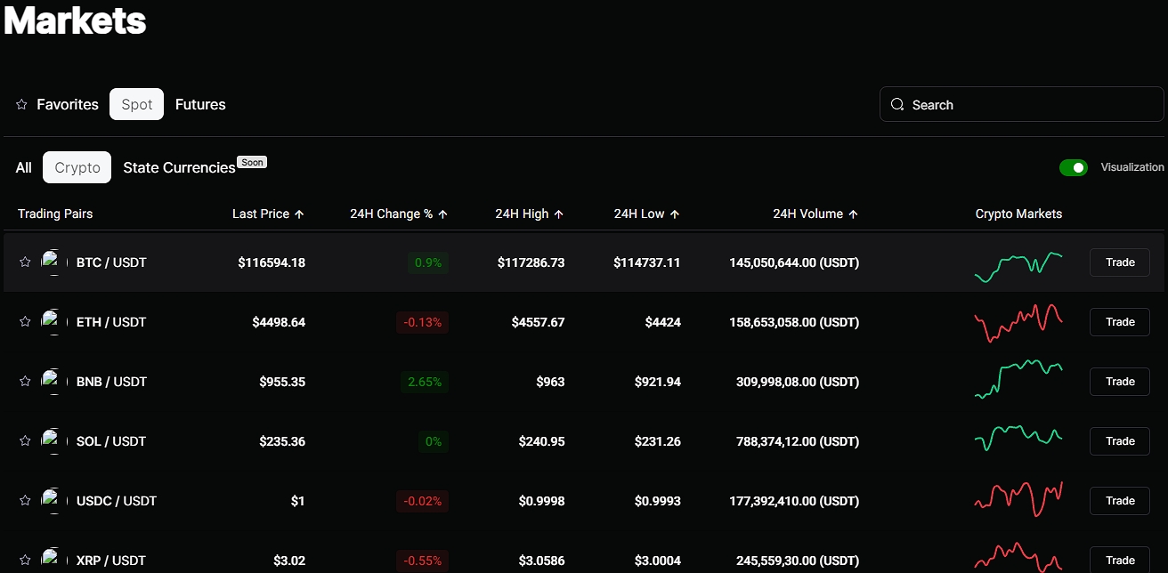Click BTC 24H high $117286.73

531,262
